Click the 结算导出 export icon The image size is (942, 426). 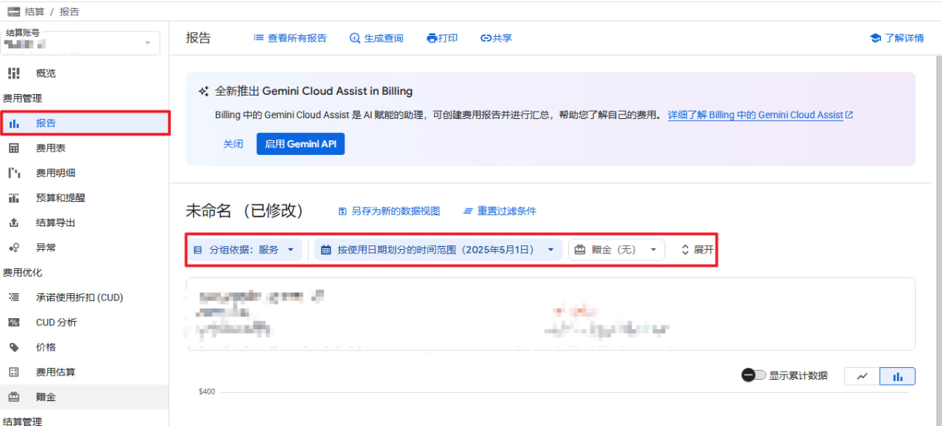[13, 223]
